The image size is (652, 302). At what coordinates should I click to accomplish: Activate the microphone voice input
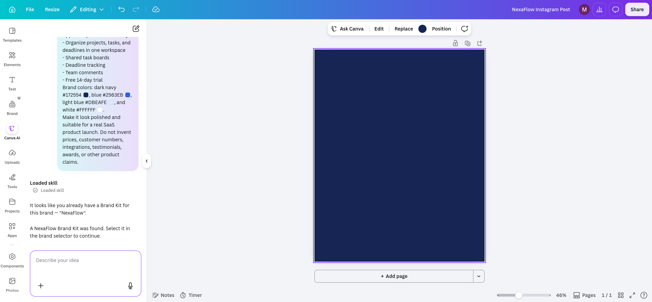(x=130, y=286)
